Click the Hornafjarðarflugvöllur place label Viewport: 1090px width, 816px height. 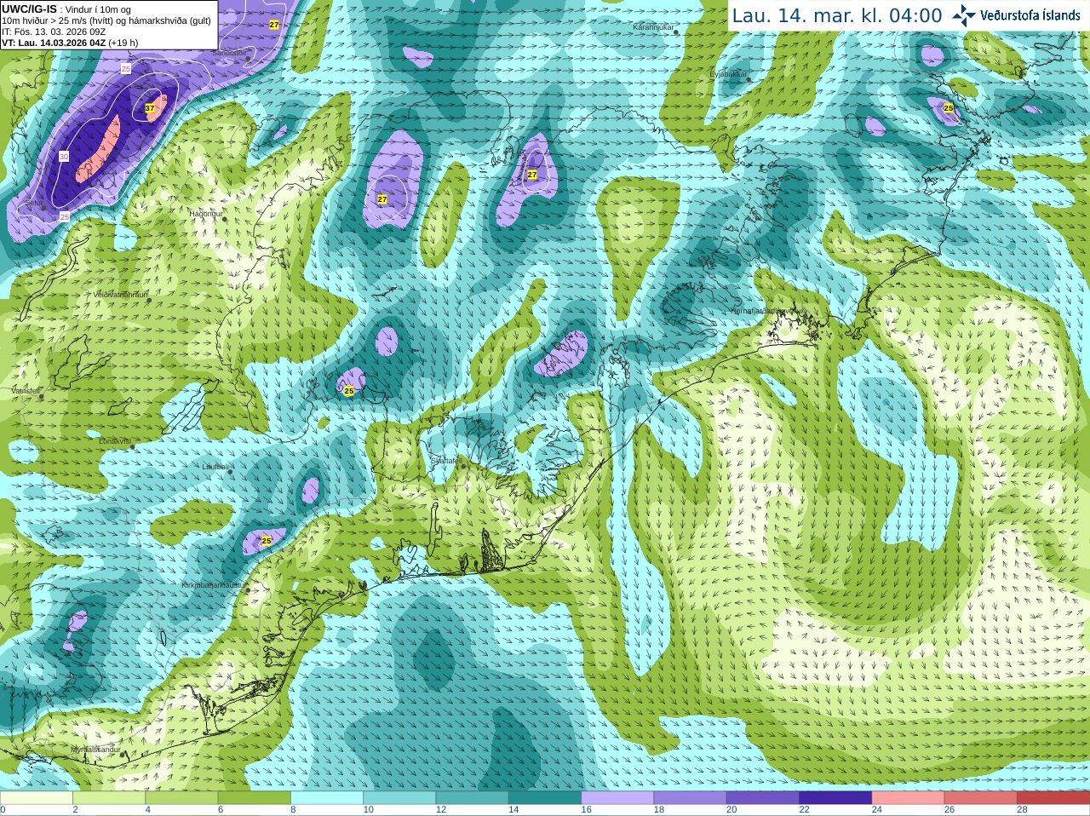768,311
